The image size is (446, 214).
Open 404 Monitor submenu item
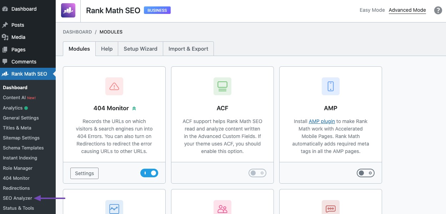pos(16,178)
